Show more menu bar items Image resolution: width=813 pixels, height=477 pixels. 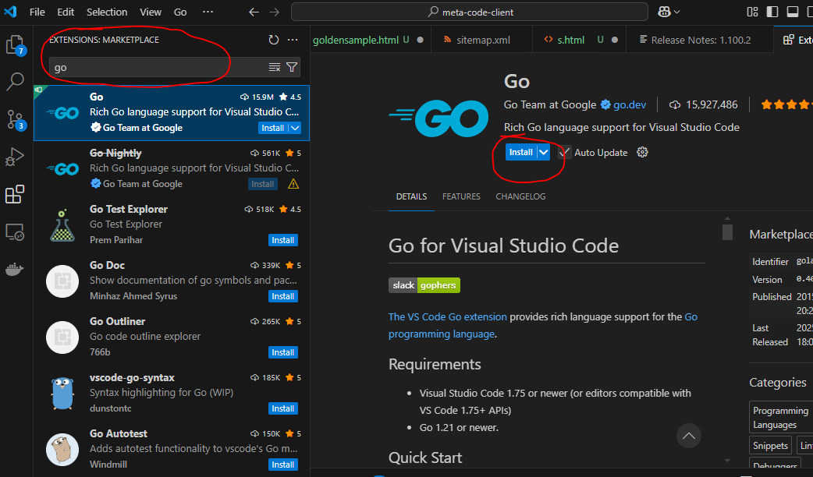tap(208, 12)
